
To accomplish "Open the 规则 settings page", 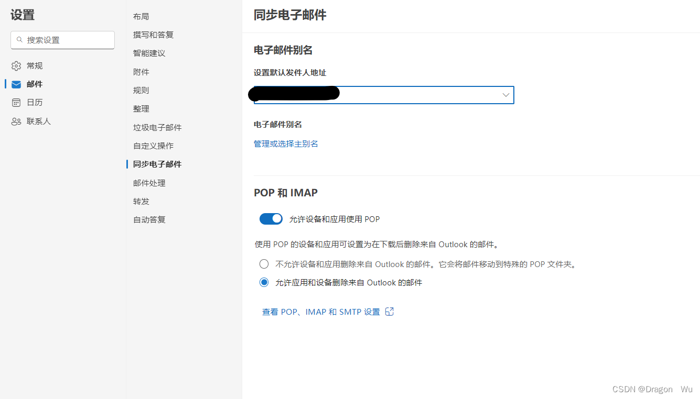I will pyautogui.click(x=141, y=91).
